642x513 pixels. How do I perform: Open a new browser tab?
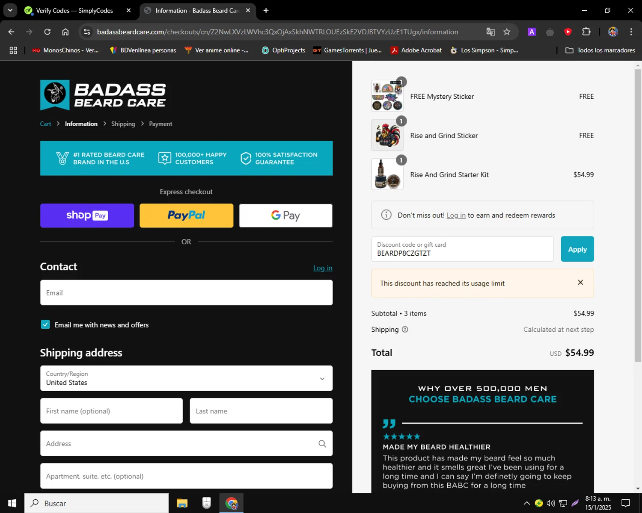coord(266,10)
